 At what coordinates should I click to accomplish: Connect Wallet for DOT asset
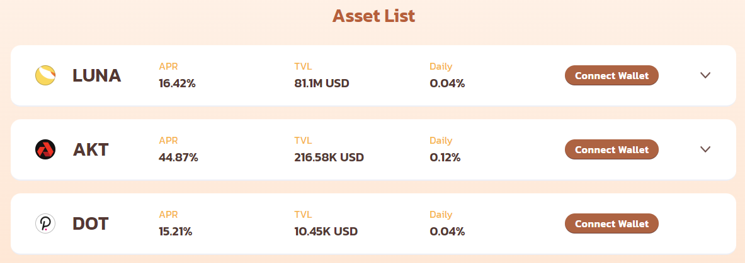(611, 223)
